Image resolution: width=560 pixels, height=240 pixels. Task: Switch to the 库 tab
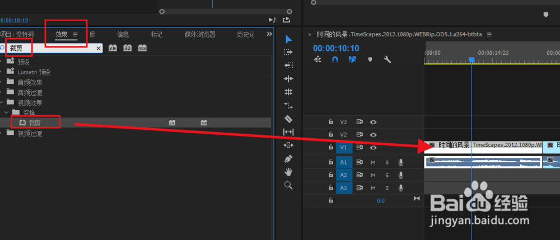point(92,35)
